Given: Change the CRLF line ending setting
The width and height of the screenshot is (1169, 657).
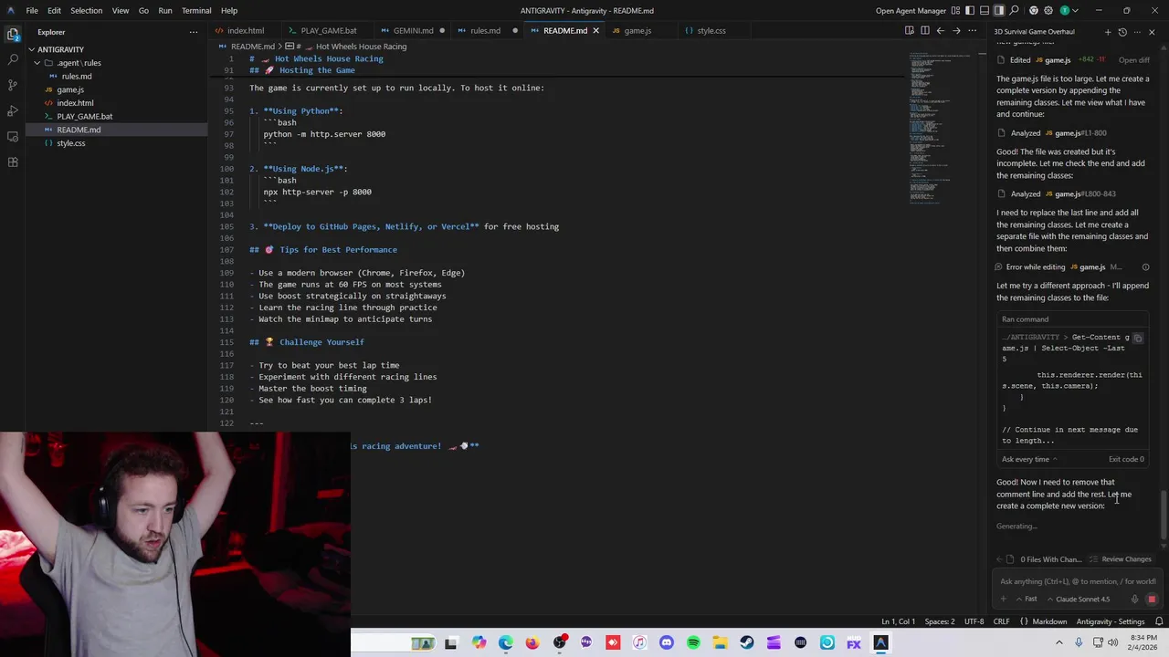Looking at the screenshot, I should point(1001,622).
